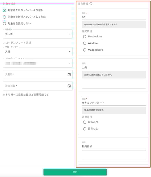Expand the フローテンプレート dropdown
Image resolution: width=151 pixels, height=177 pixels.
(38, 63)
